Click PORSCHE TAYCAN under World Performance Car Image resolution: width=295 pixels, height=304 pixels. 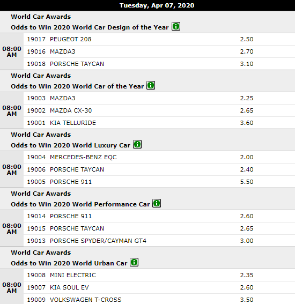point(77,228)
